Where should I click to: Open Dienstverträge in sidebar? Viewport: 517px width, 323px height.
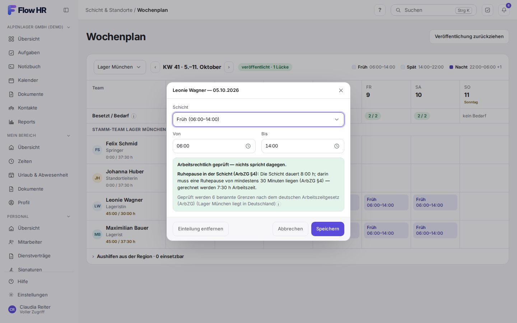point(39,256)
